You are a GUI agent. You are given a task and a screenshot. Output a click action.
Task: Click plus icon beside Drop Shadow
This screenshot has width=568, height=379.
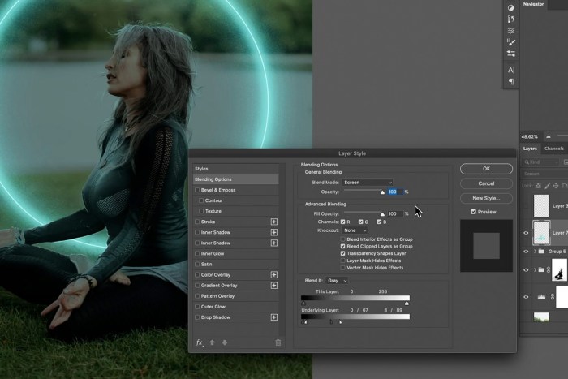tap(274, 317)
